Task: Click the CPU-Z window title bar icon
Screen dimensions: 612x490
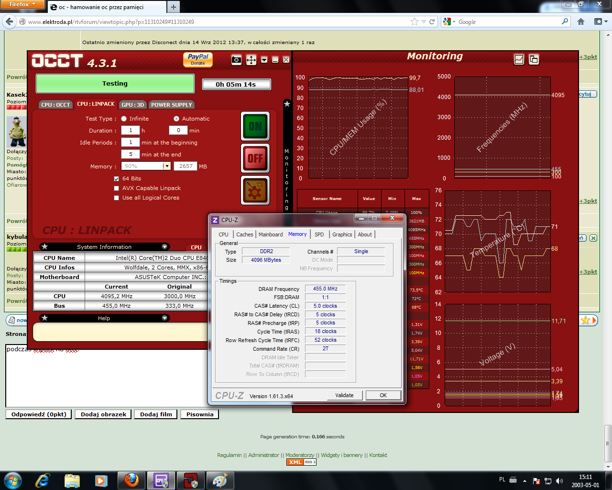Action: coord(215,220)
